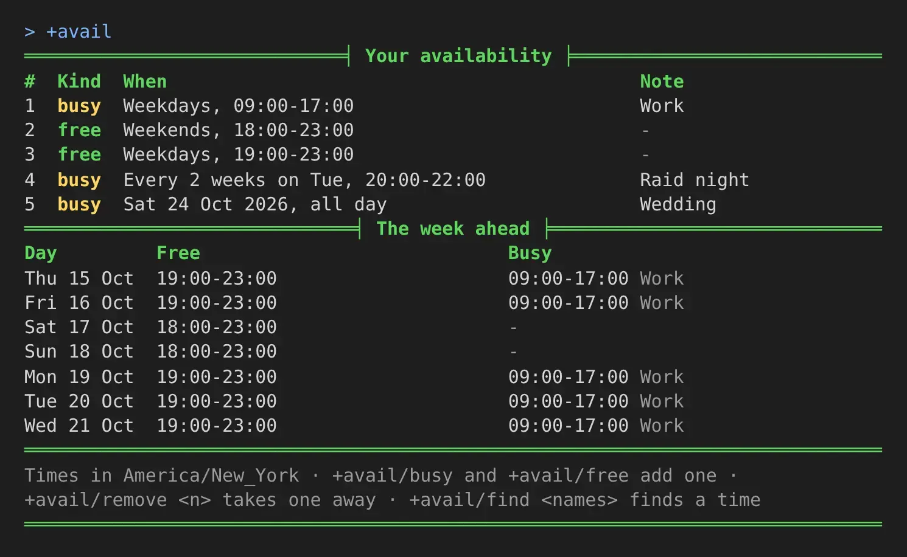Select 'Mon 19 Oct' day cell
The image size is (907, 557).
click(x=79, y=377)
